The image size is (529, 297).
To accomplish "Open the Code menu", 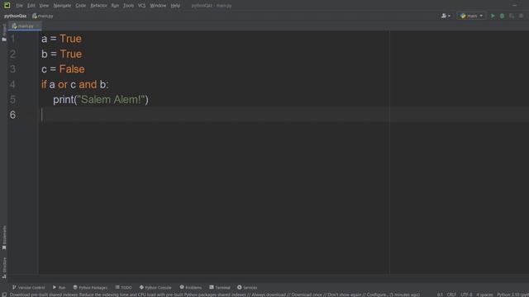I will (81, 6).
